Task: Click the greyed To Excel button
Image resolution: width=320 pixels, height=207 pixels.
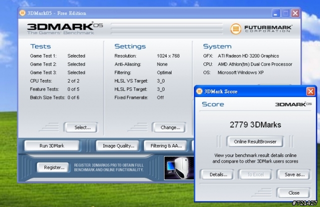Action: (x=255, y=174)
